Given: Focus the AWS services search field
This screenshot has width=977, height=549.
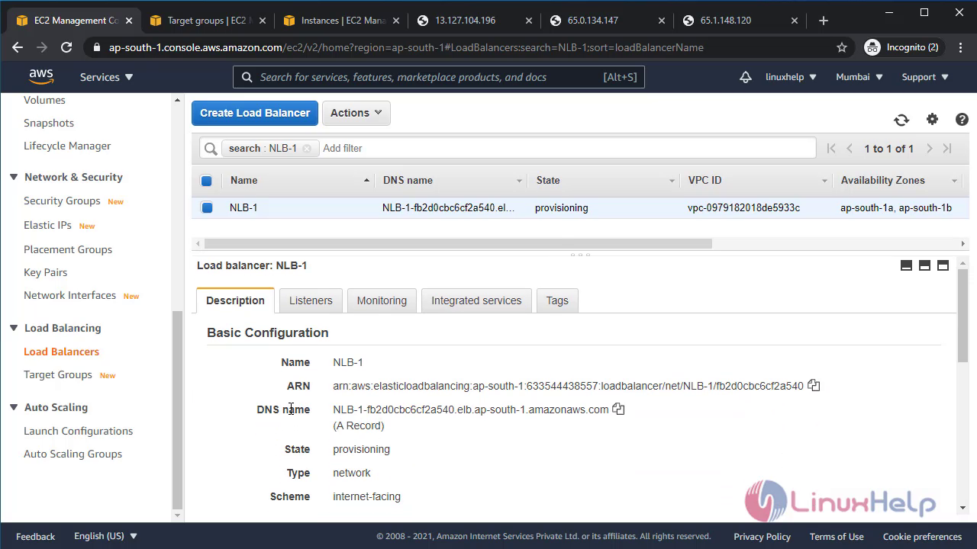Looking at the screenshot, I should tap(439, 77).
